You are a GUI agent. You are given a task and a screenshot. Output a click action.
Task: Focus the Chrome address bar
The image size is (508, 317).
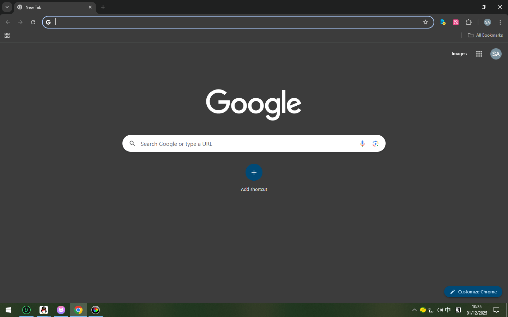point(238,22)
